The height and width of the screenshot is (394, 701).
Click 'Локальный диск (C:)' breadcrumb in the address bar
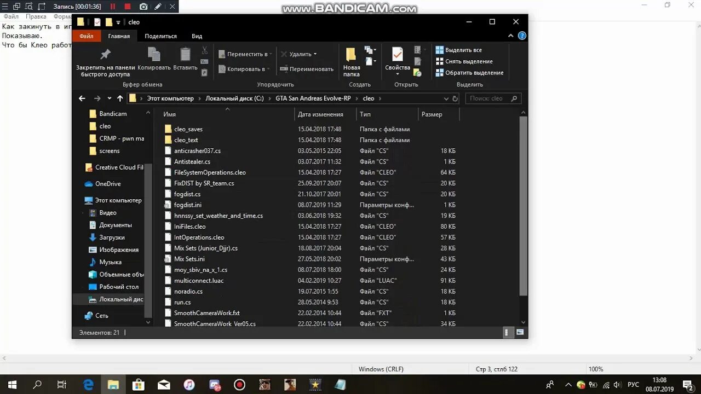(x=234, y=99)
